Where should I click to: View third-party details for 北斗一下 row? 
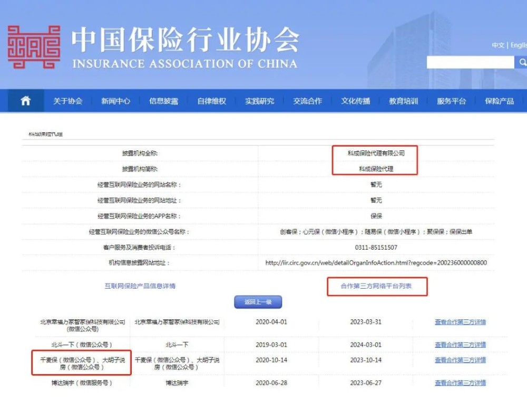460,345
